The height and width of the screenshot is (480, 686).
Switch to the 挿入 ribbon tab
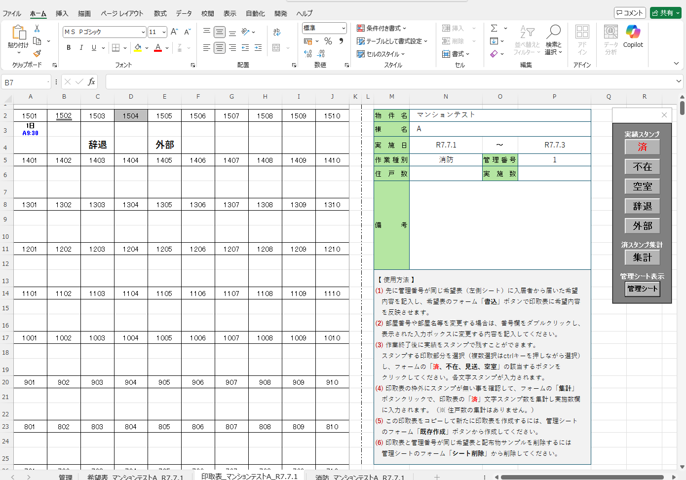[61, 13]
